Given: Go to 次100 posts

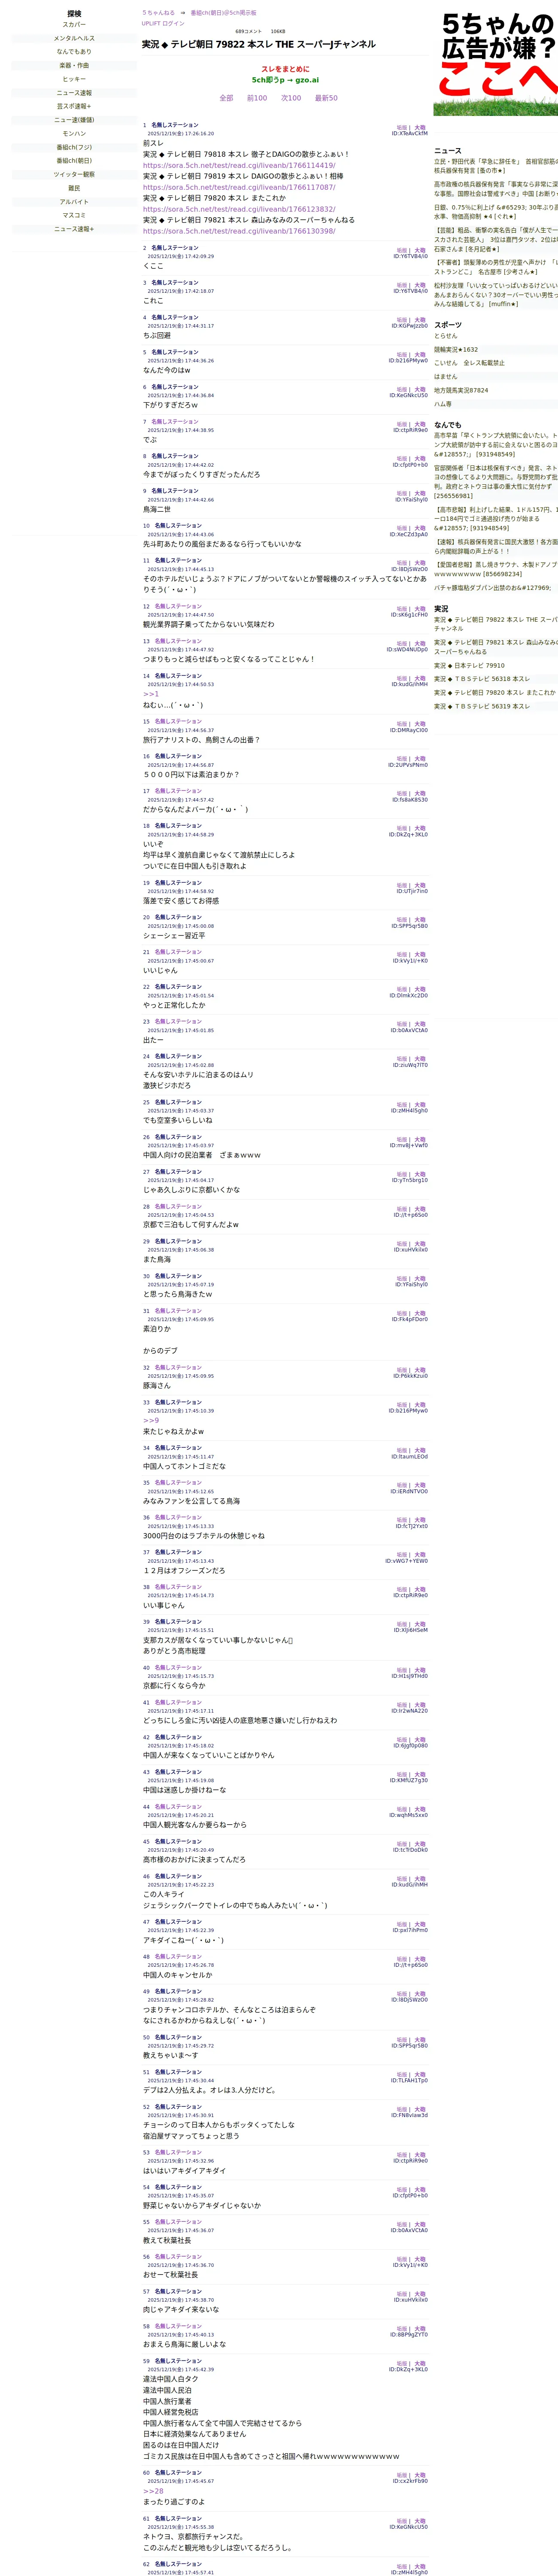Looking at the screenshot, I should (x=291, y=98).
